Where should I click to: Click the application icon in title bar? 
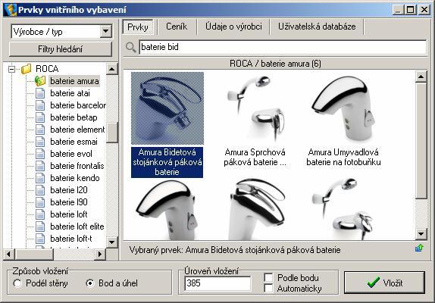pos(11,10)
